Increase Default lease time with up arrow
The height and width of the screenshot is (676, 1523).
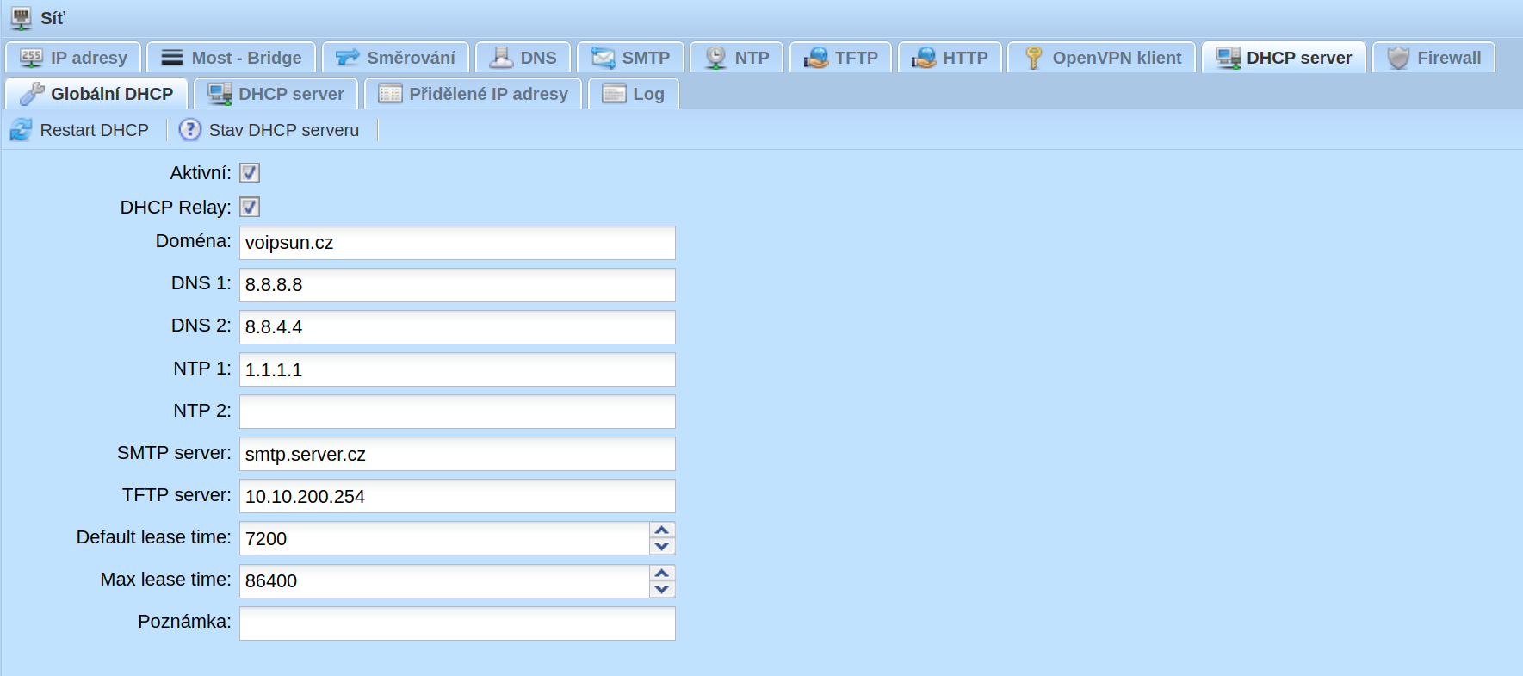click(662, 530)
